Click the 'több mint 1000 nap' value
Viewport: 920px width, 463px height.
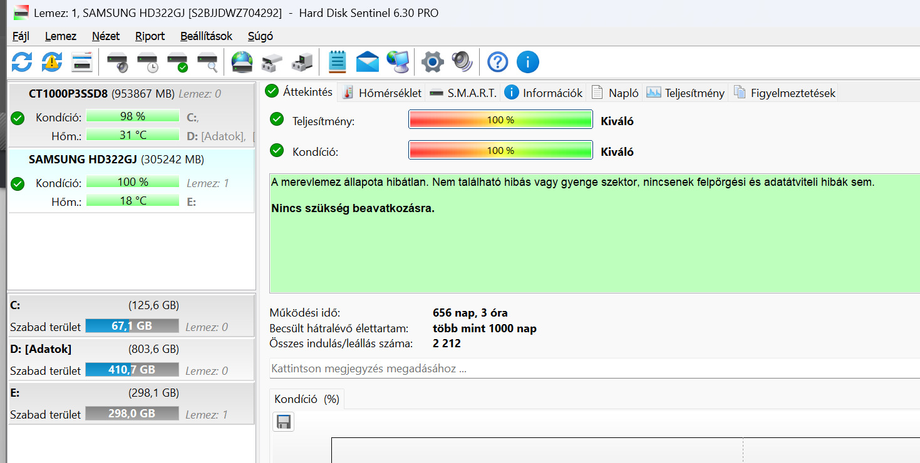[x=485, y=328]
